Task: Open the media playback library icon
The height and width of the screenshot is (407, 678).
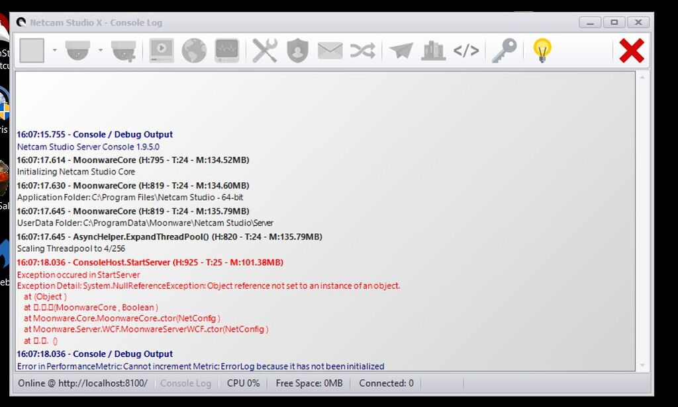Action: point(159,51)
